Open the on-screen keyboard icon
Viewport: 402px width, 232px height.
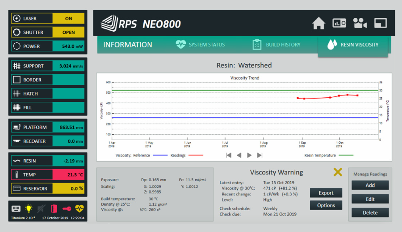pos(16,209)
